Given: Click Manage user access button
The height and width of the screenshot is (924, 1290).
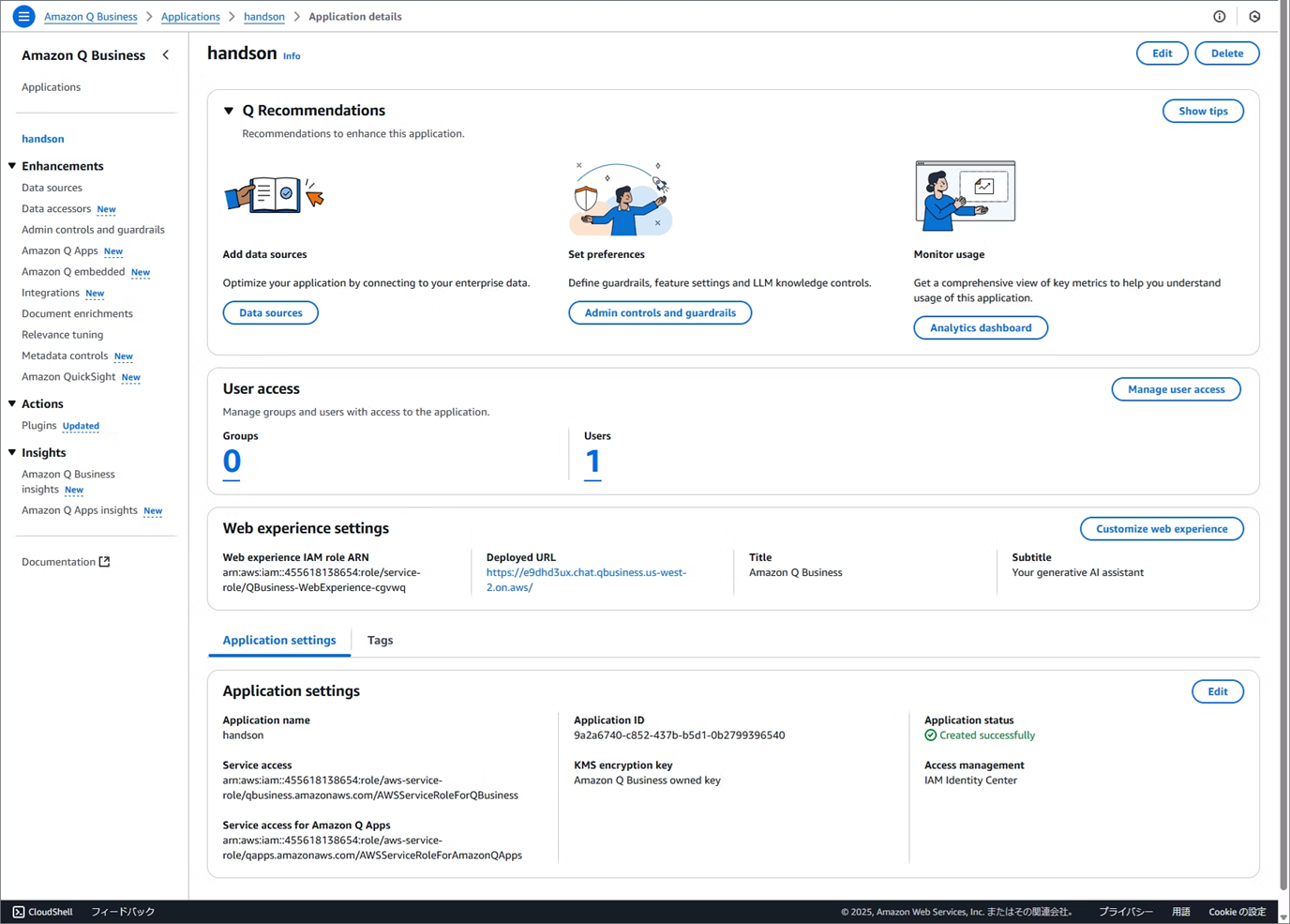Looking at the screenshot, I should (x=1177, y=389).
